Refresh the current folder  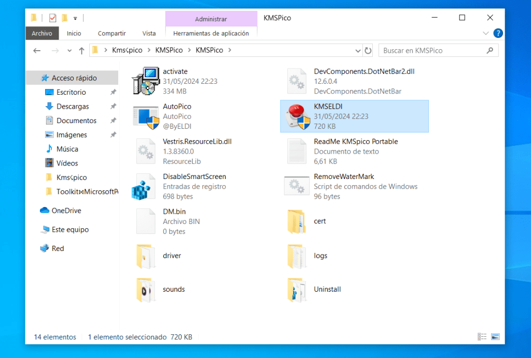click(x=368, y=50)
